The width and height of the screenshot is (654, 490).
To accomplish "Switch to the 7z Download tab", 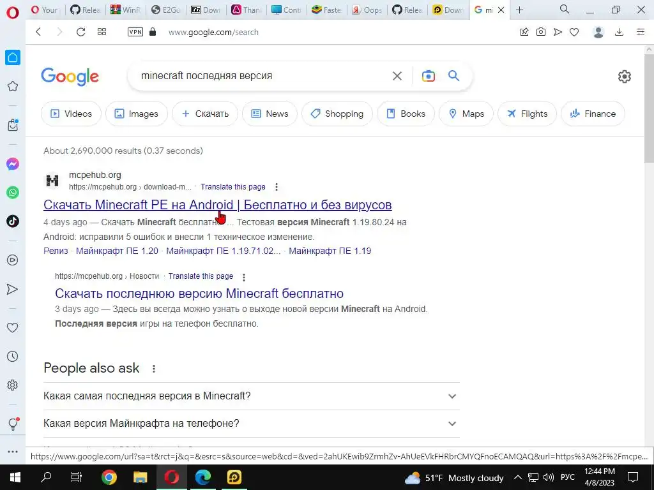I will (x=206, y=10).
